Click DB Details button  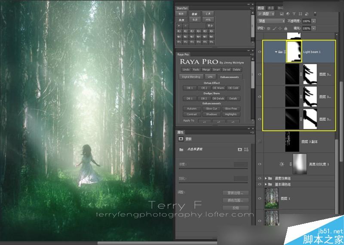pos(218,98)
